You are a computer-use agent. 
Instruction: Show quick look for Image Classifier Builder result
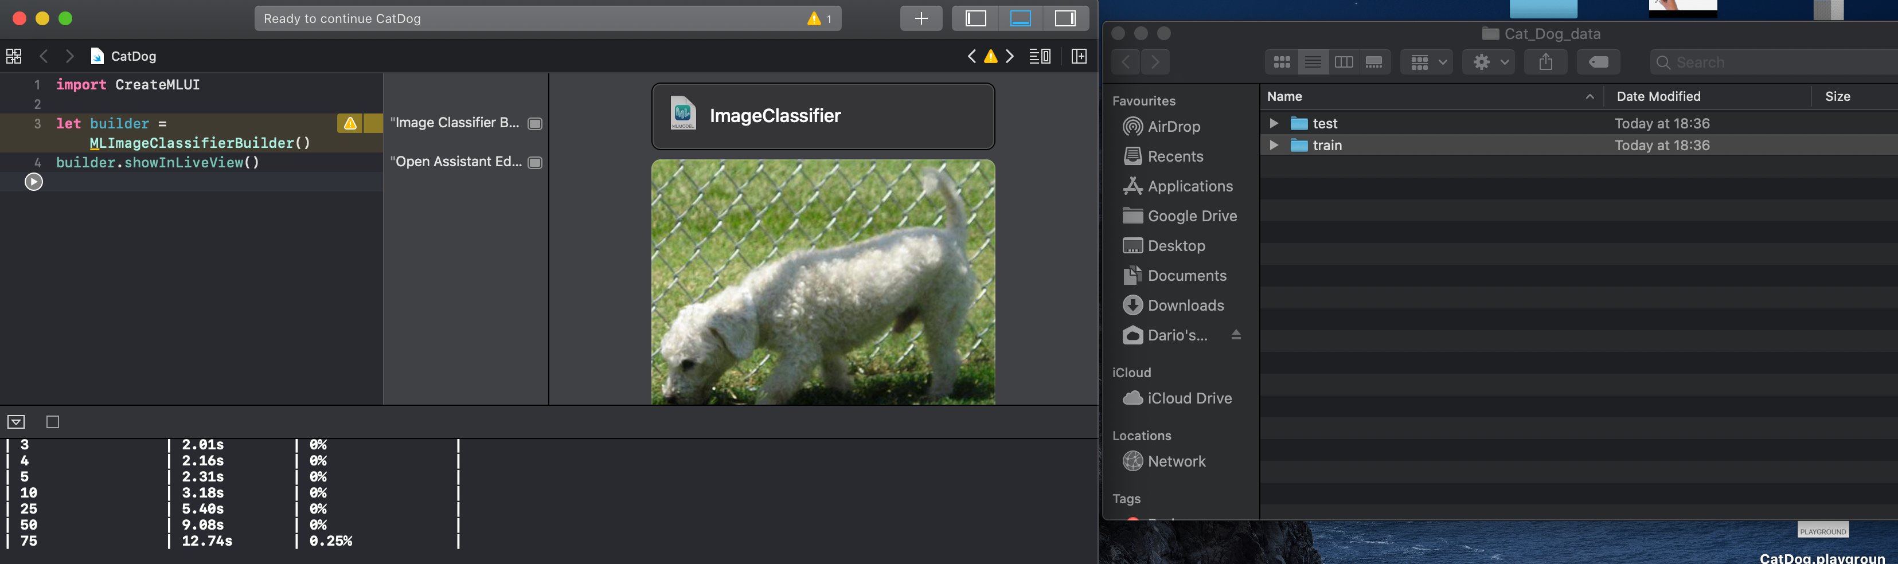click(535, 124)
